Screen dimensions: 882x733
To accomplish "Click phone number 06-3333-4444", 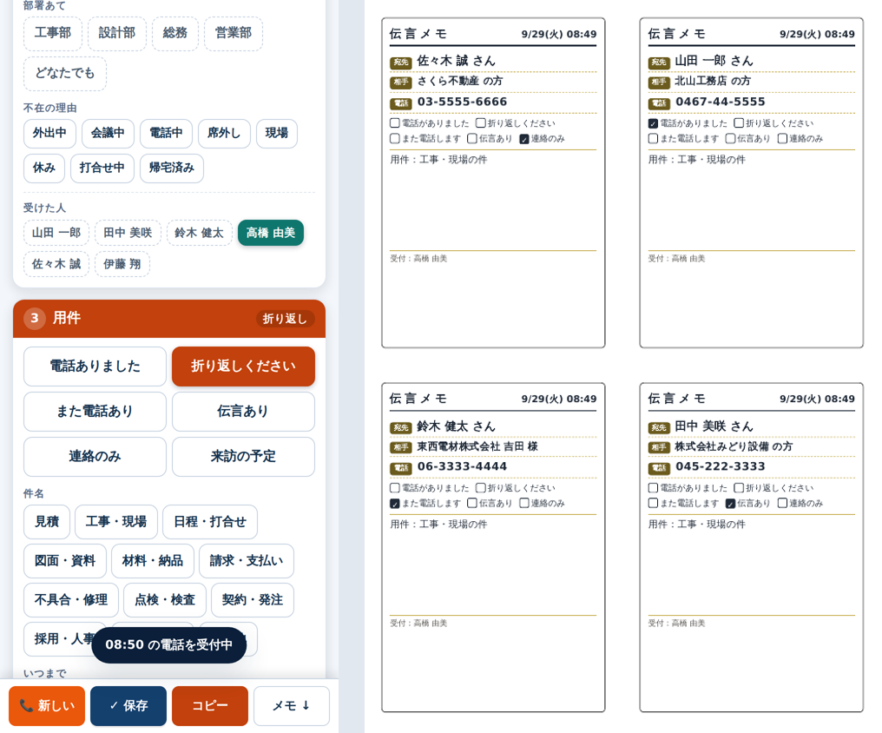I will click(x=462, y=466).
